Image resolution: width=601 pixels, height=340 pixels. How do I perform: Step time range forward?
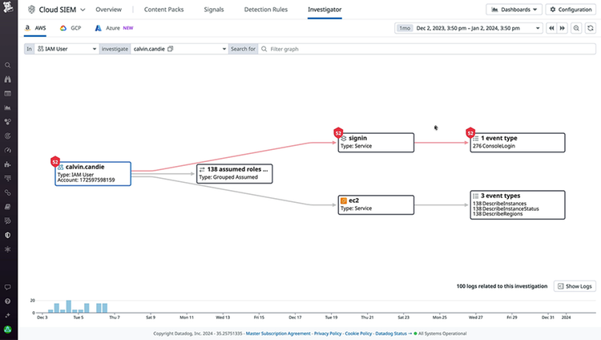562,28
